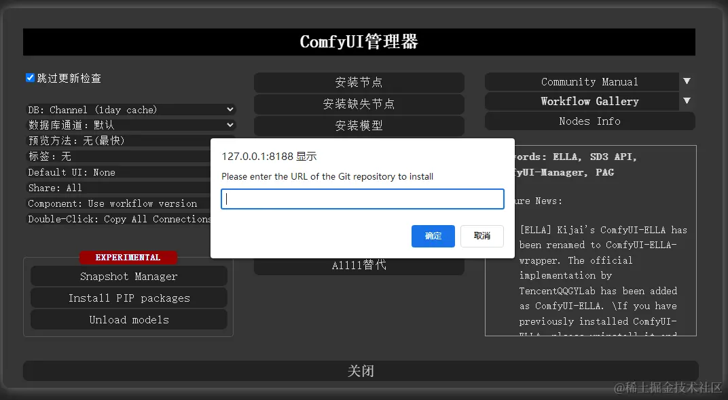The height and width of the screenshot is (400, 728).
Task: Cancel the dialog with 取消
Action: coord(482,236)
